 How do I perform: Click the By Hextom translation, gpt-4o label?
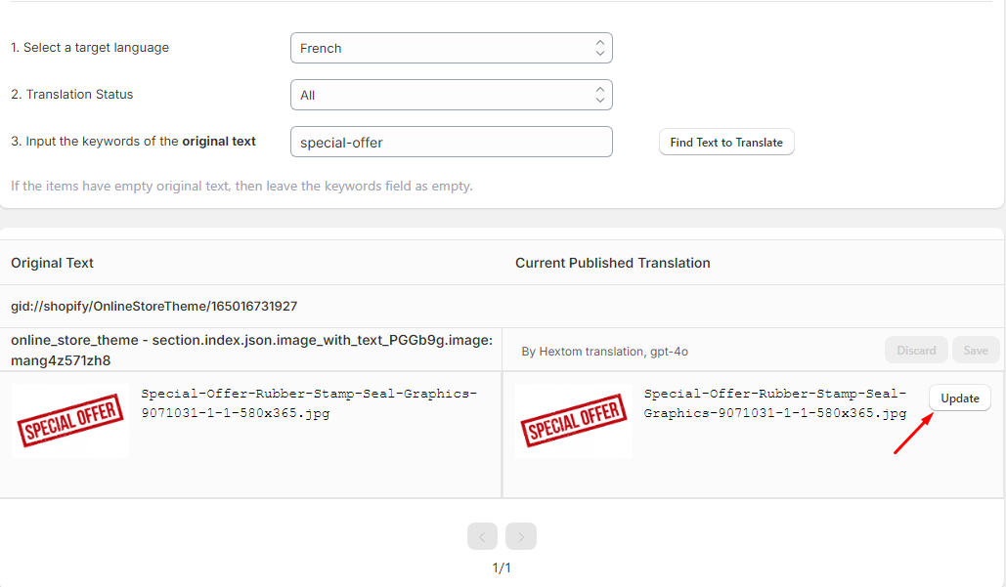pos(604,352)
